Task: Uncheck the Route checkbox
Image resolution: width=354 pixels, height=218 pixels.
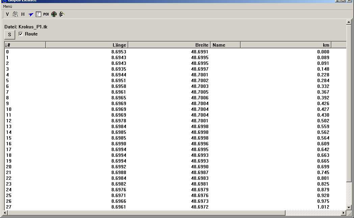Action: (x=21, y=34)
